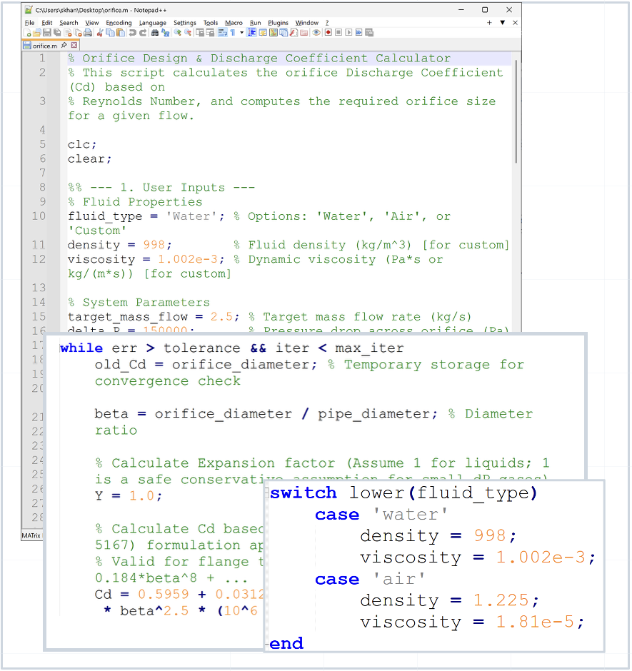This screenshot has width=632, height=671.
Task: Click the Copy toolbar icon
Action: point(110,33)
